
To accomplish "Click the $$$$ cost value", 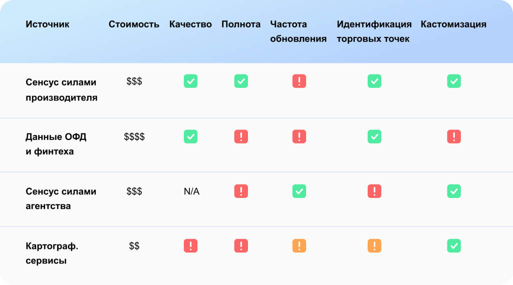I will (134, 136).
